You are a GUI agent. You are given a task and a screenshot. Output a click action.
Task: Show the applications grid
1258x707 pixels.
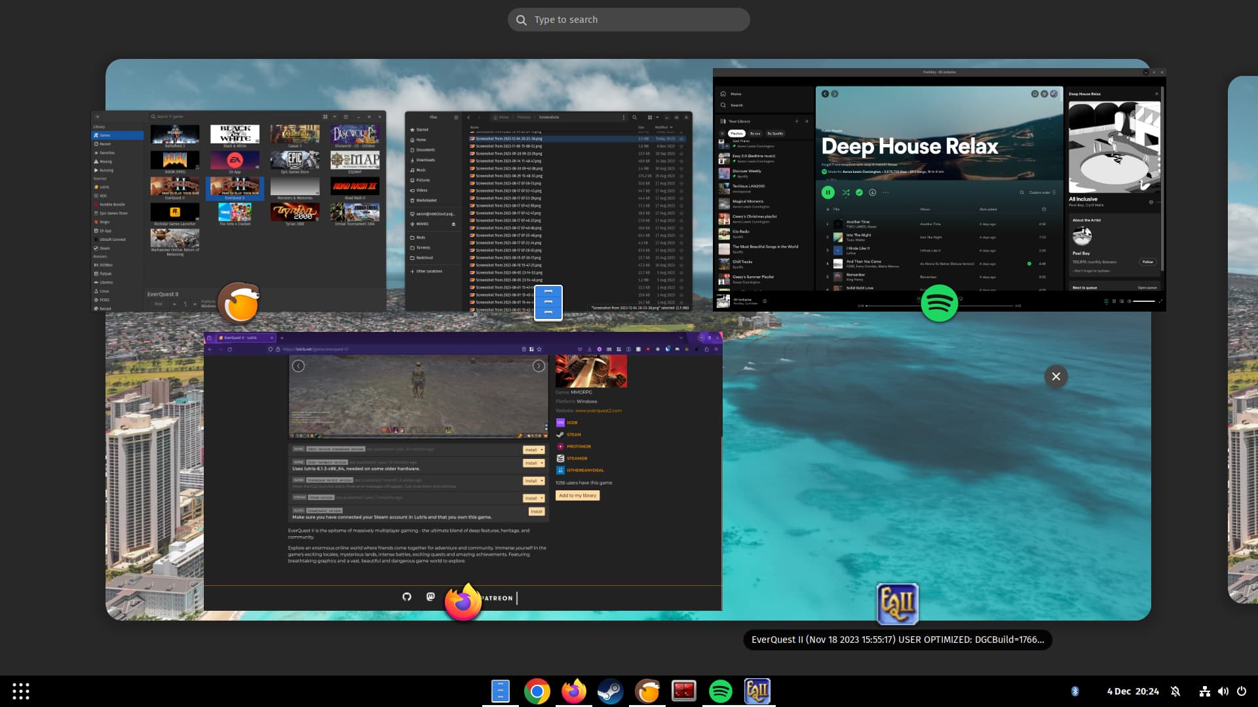pyautogui.click(x=21, y=691)
